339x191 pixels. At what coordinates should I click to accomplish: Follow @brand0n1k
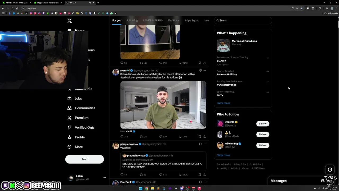[x=263, y=134]
